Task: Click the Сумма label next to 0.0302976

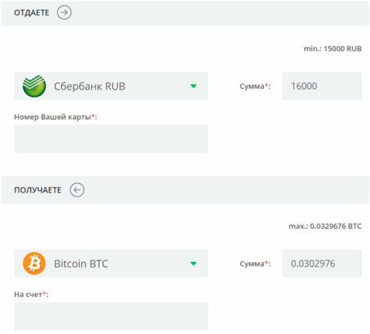Action: pyautogui.click(x=255, y=264)
